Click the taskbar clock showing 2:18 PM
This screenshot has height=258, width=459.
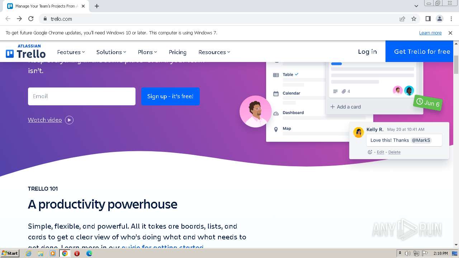pos(440,253)
